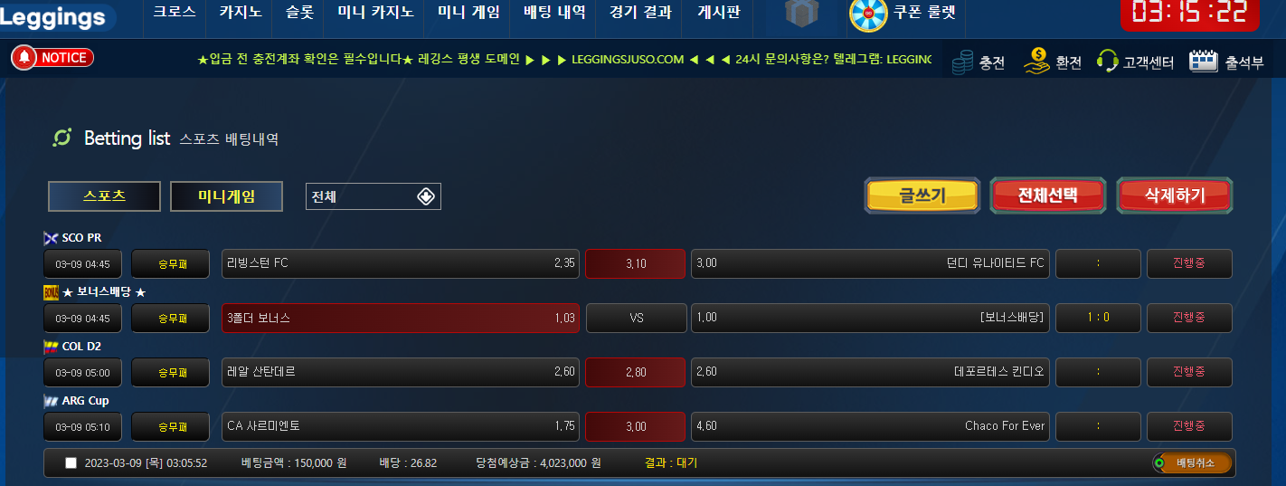This screenshot has height=486, width=1286.
Task: Click the Scotland flag beside SCO PR
Action: [x=51, y=238]
